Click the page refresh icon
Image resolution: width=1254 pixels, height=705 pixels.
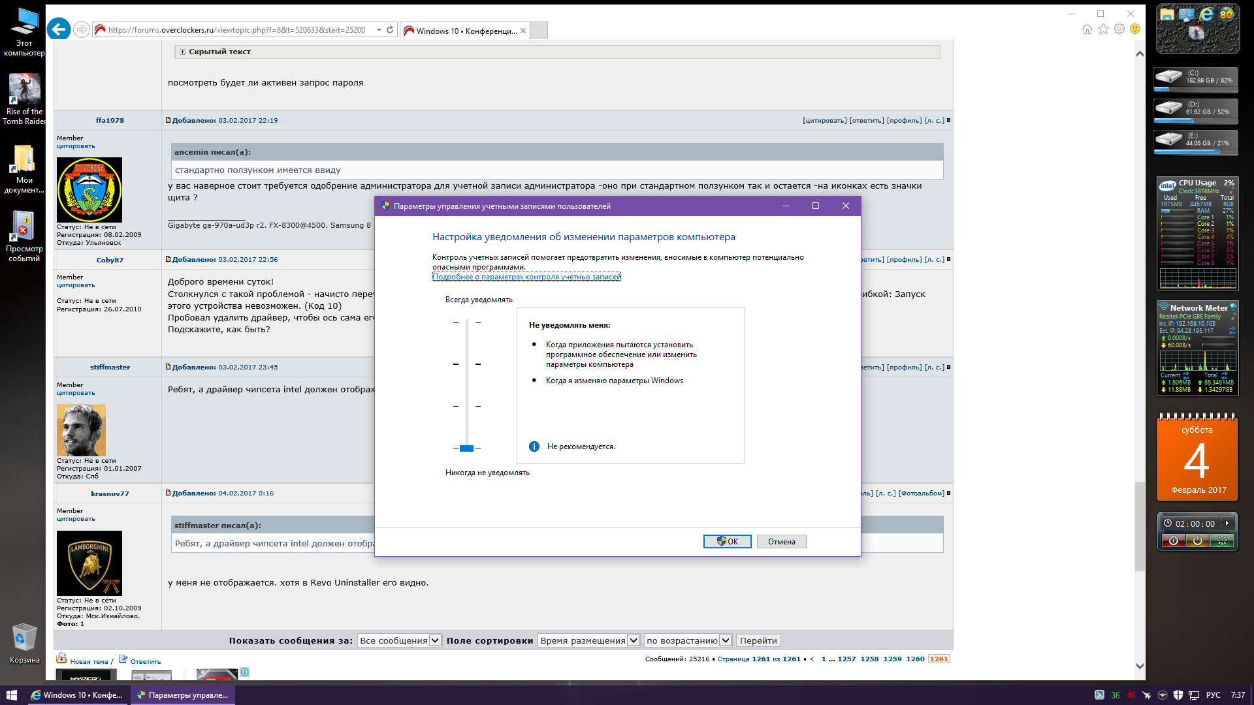pyautogui.click(x=390, y=30)
